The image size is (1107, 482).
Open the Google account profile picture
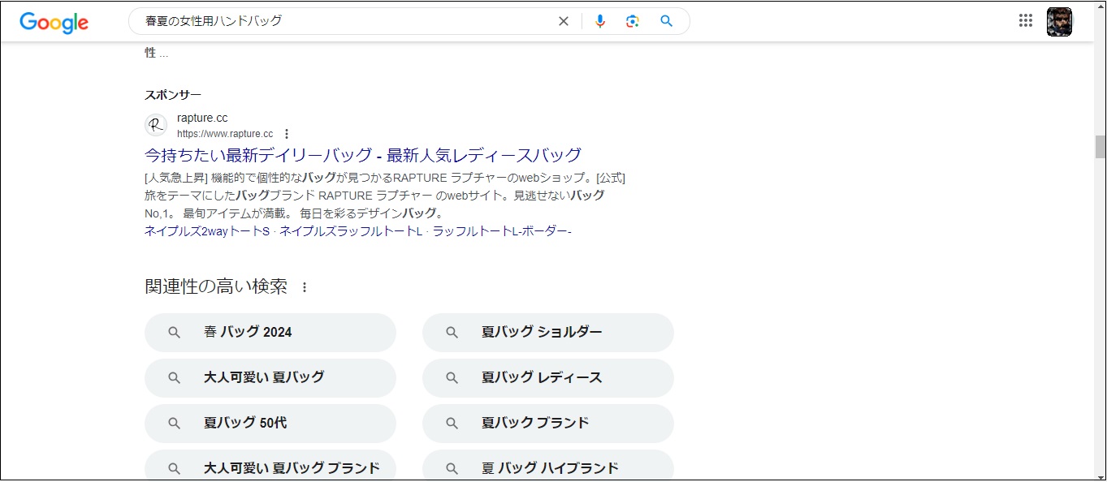[x=1059, y=22]
